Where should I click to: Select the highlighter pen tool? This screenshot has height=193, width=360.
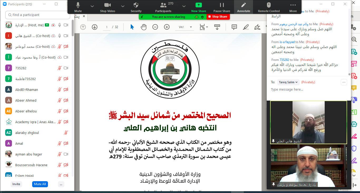pos(246,27)
